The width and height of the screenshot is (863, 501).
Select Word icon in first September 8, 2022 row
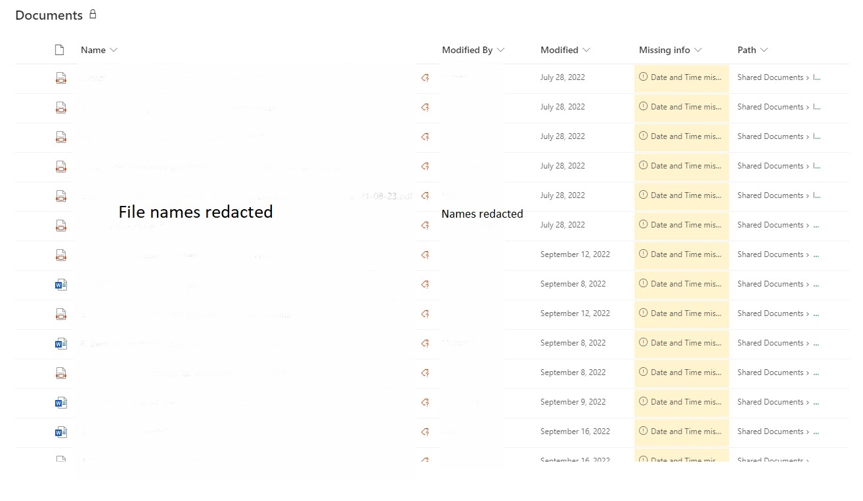[61, 285]
